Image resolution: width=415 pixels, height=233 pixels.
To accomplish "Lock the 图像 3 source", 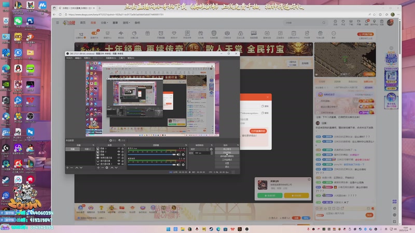I will (122, 149).
